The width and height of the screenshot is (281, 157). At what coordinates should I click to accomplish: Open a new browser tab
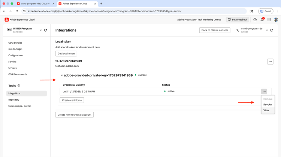[101, 4]
